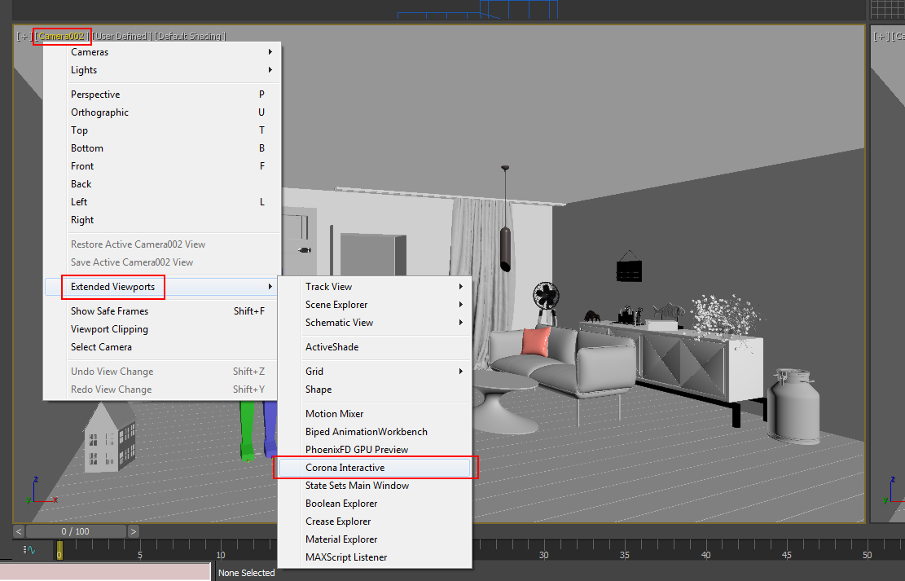The width and height of the screenshot is (905, 581).
Task: Toggle Show Safe Frames
Action: click(109, 311)
